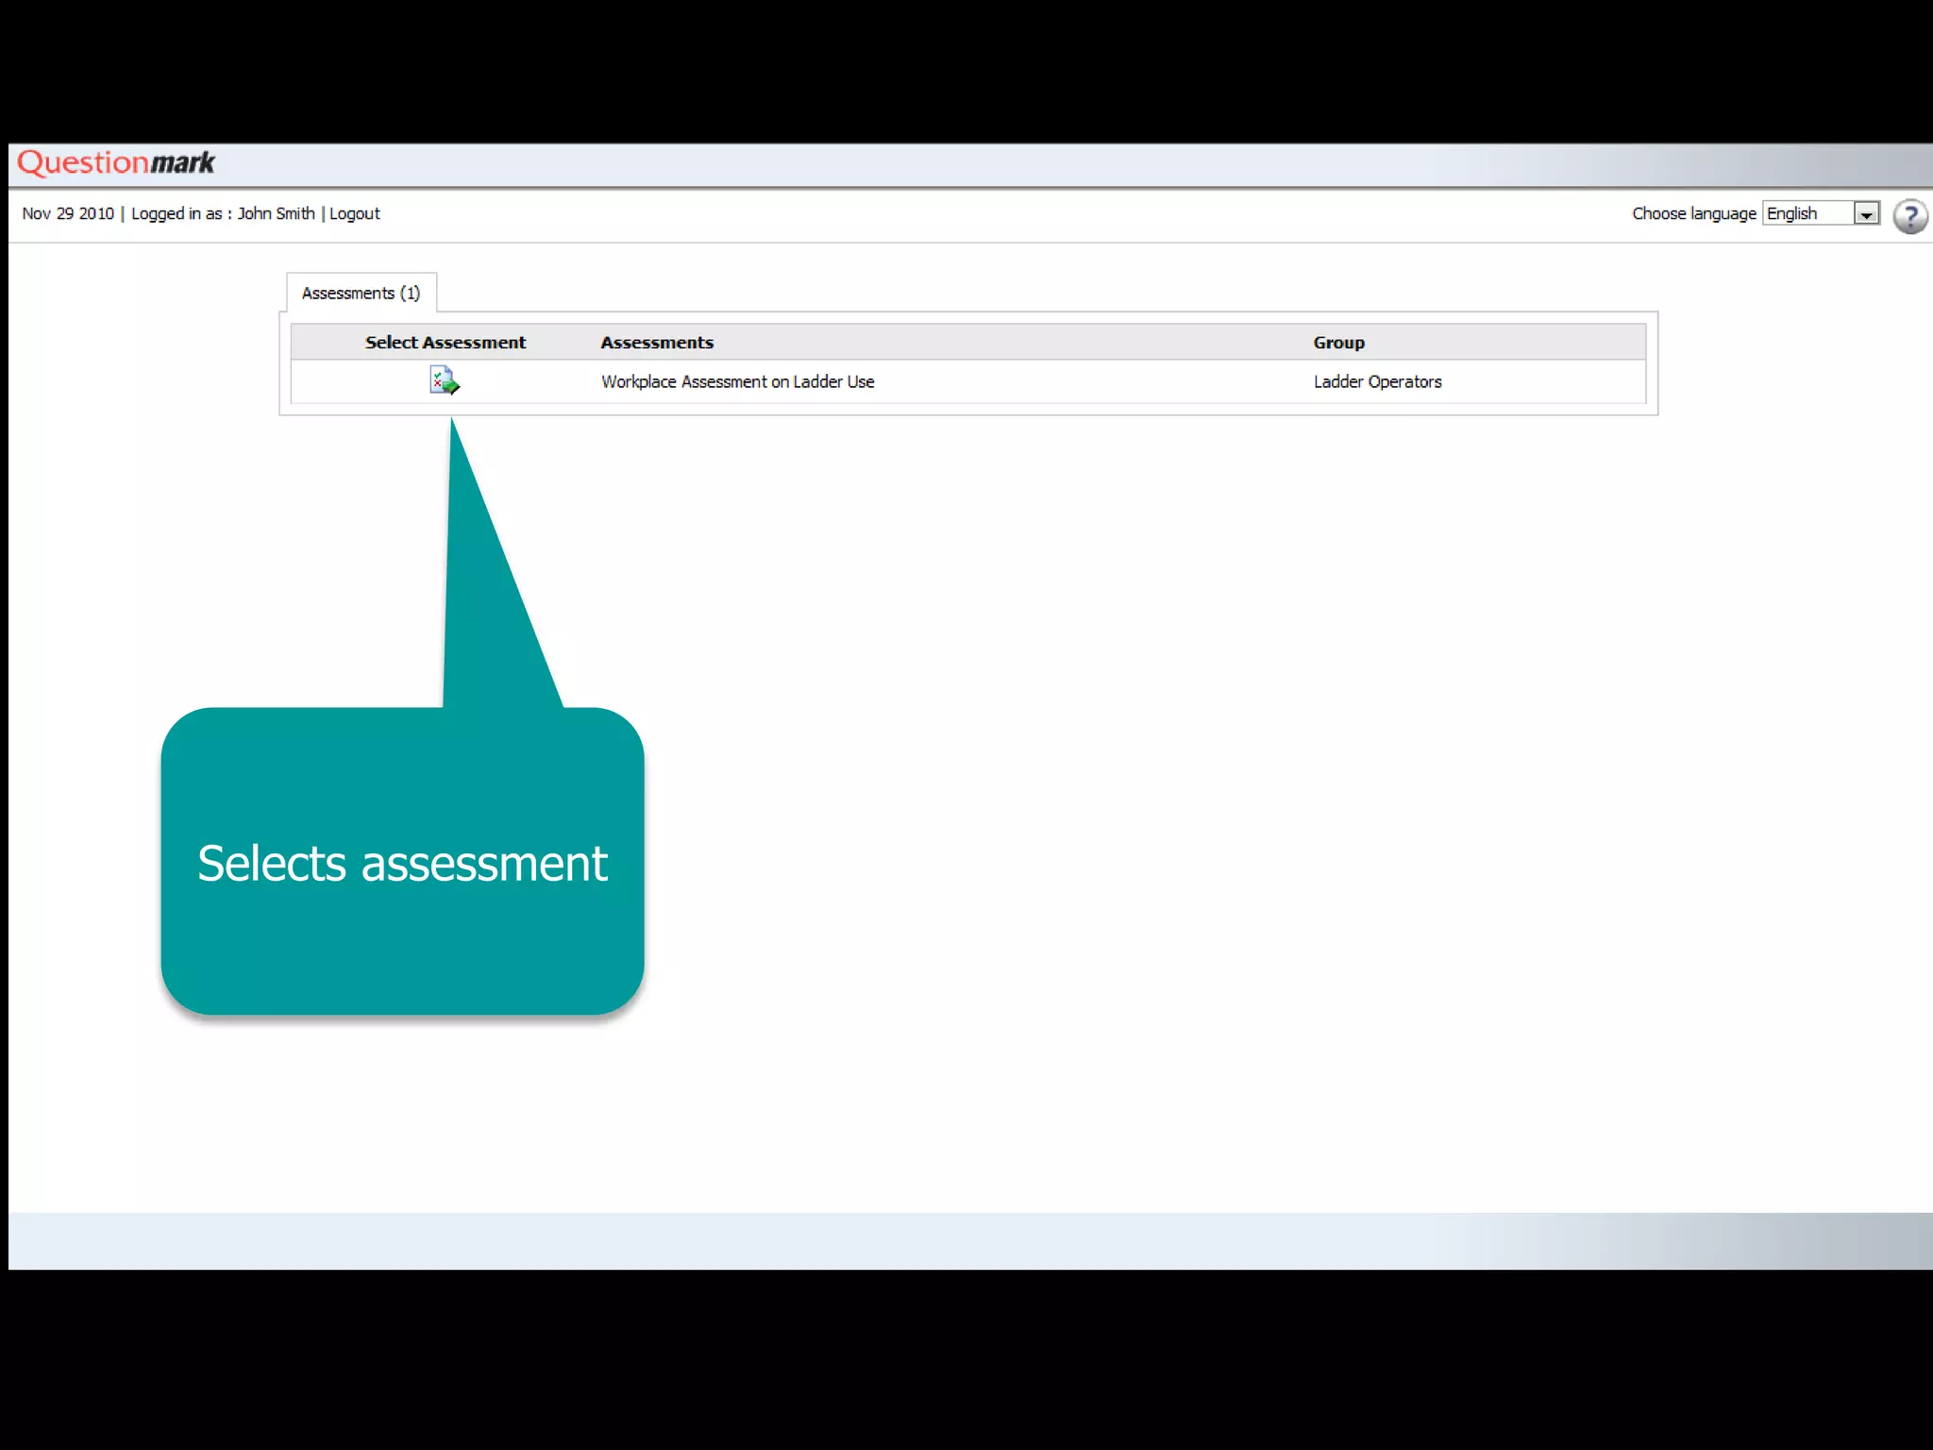This screenshot has width=1933, height=1450.
Task: Click the Group column header
Action: click(1338, 343)
